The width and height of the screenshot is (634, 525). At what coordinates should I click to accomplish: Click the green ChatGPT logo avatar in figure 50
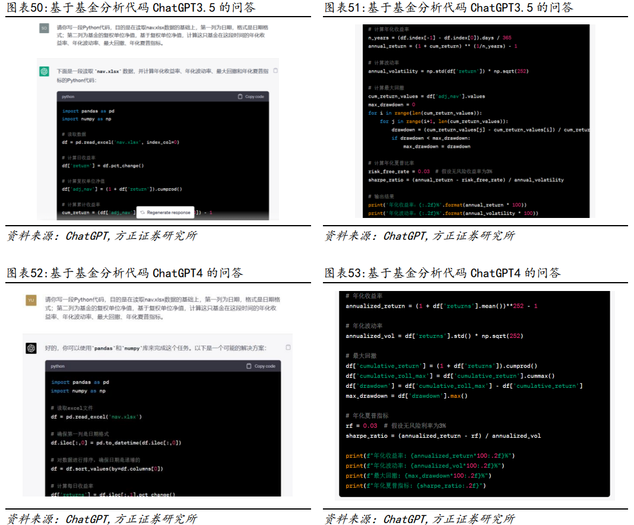(44, 72)
